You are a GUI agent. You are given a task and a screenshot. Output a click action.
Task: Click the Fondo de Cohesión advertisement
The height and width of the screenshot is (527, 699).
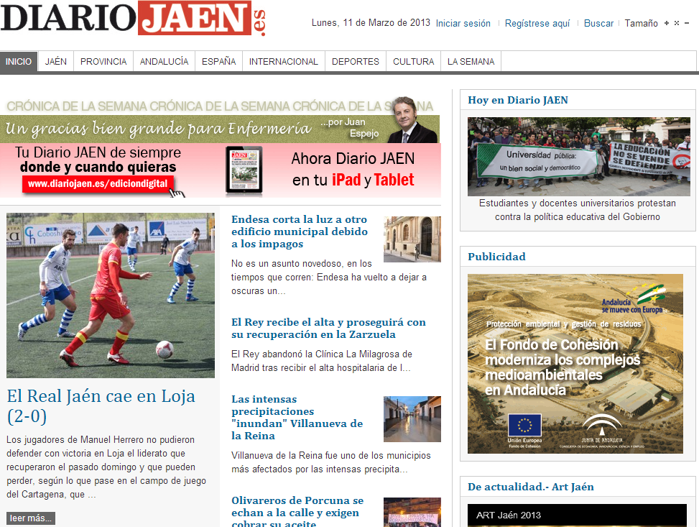click(x=575, y=364)
